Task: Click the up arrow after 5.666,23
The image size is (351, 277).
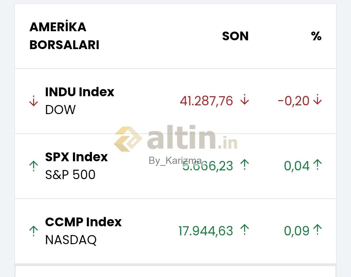Action: coord(245,165)
